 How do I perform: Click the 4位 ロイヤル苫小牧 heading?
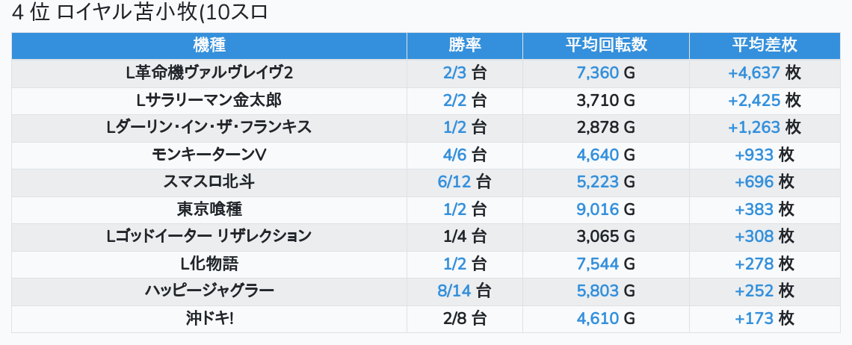[141, 13]
